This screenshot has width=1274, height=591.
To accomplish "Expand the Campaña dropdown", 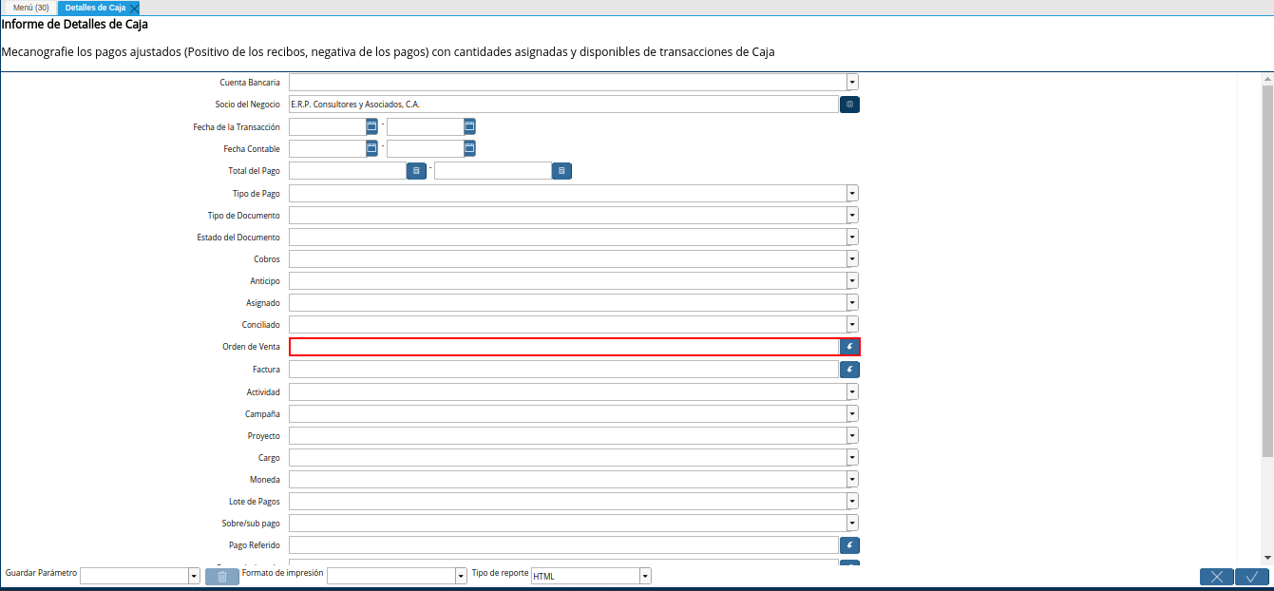I will coord(852,413).
